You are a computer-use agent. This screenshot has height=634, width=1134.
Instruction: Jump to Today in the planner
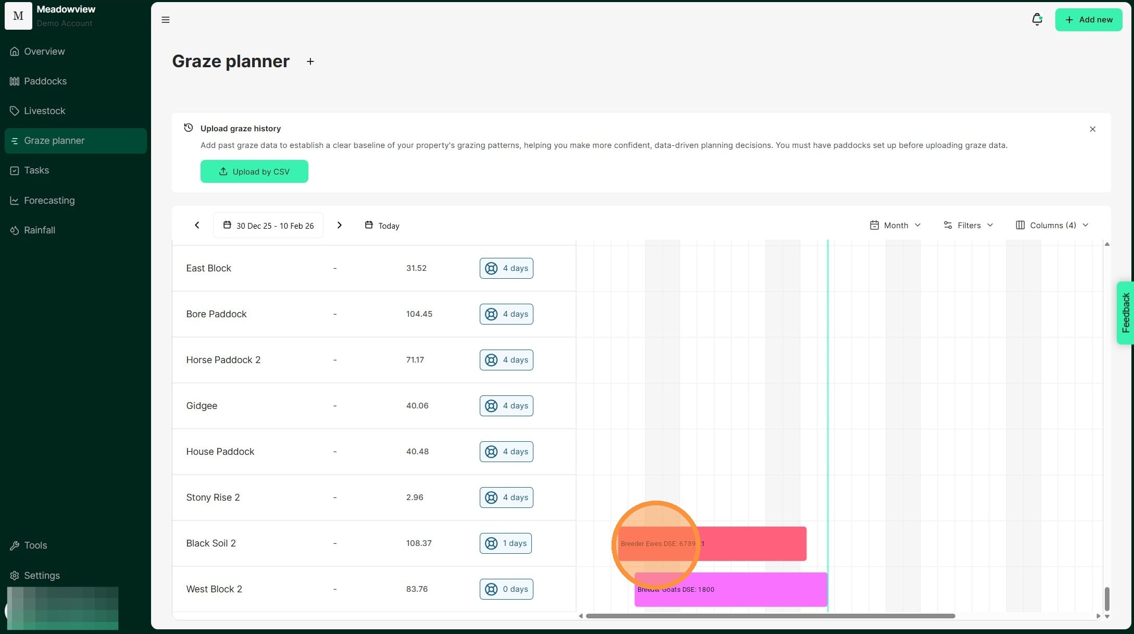point(382,226)
